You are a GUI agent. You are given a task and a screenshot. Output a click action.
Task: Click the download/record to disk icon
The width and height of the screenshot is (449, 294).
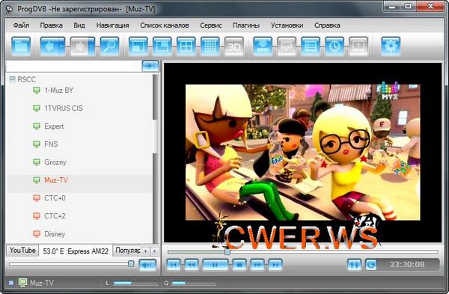coord(263,46)
